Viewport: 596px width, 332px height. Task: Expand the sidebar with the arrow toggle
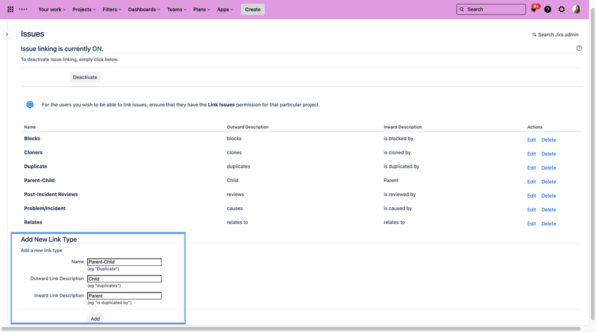pyautogui.click(x=7, y=35)
